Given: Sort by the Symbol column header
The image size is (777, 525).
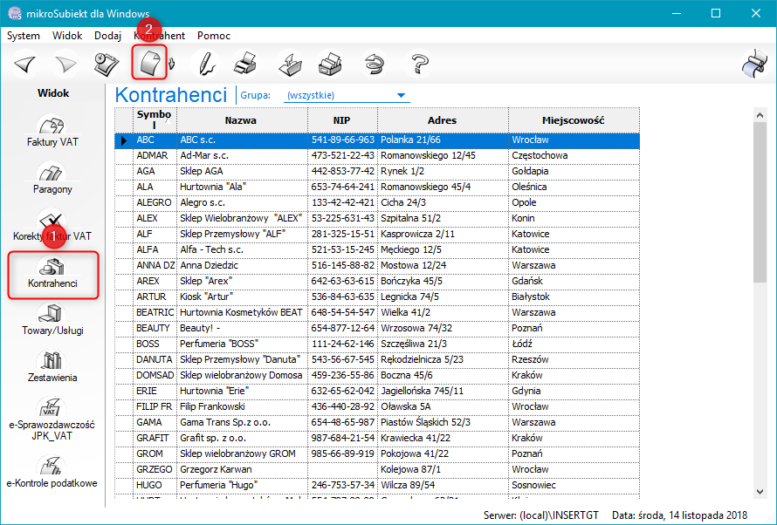Looking at the screenshot, I should (155, 120).
